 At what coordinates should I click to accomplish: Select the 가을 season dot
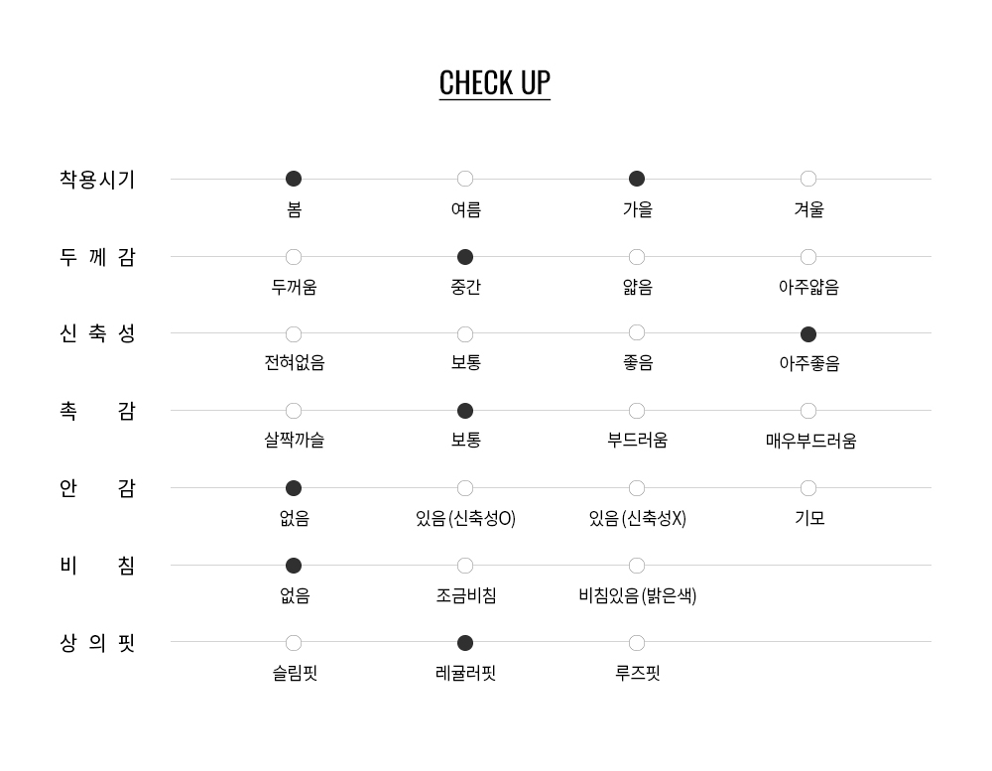coord(637,179)
